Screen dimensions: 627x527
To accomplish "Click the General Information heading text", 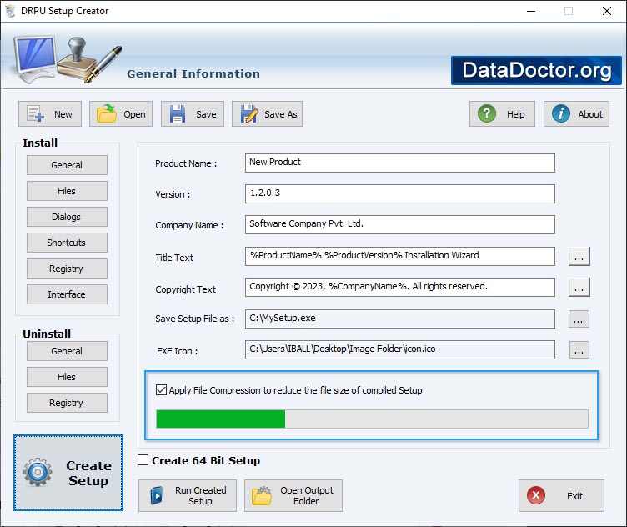I will point(193,73).
